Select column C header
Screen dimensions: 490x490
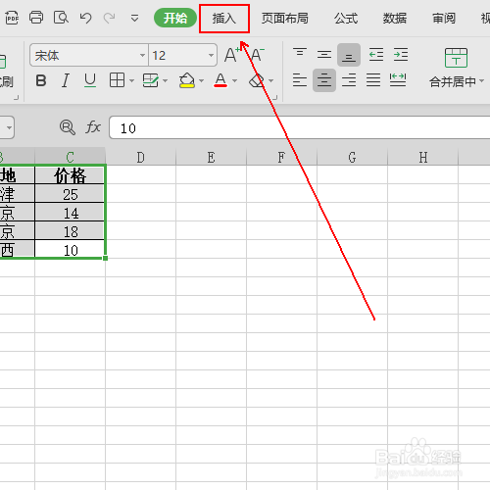pos(70,157)
